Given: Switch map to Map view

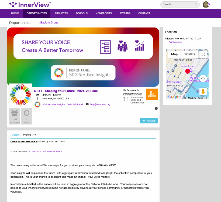Looking at the screenshot, I should point(174,54).
